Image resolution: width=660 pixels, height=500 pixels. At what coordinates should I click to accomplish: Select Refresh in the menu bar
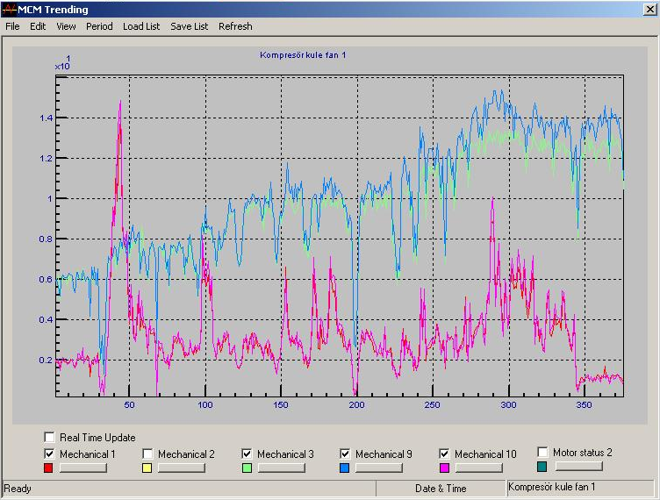tap(235, 26)
